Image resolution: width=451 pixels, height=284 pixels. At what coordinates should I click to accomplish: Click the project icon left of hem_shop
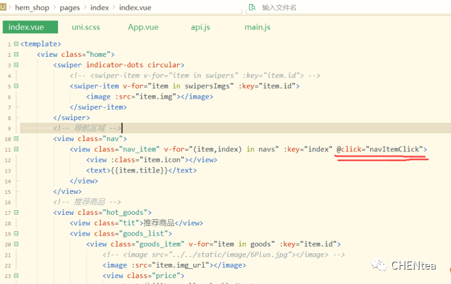[x=3, y=7]
